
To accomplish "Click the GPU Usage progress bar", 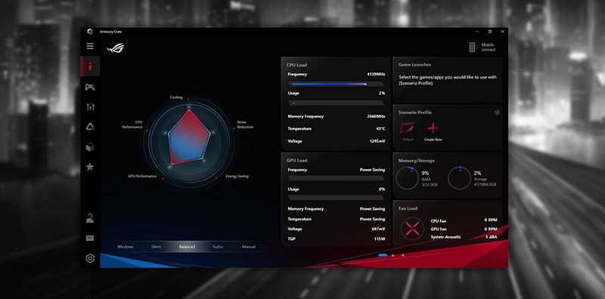I will (337, 197).
